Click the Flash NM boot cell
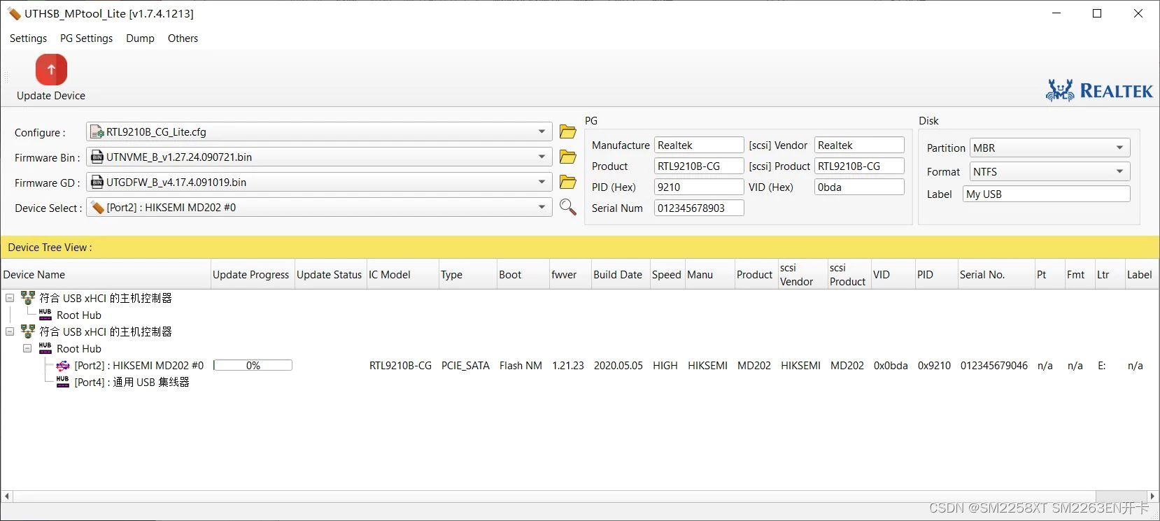1160x521 pixels. coord(521,365)
